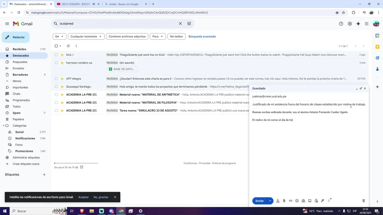Select the Kick email checkbox
Viewport: 383px width, 215px height.
pos(56,55)
